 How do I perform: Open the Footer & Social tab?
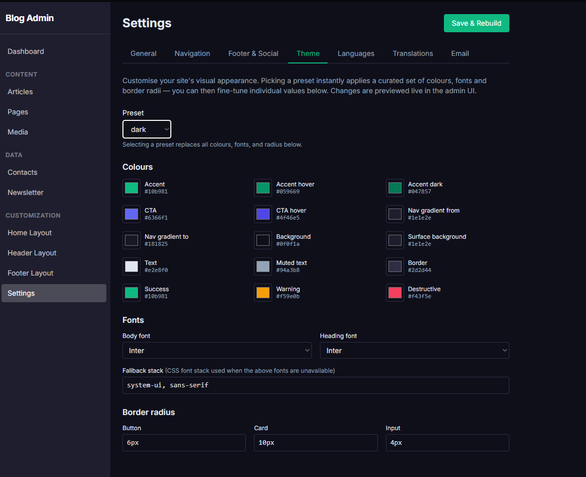coord(253,53)
